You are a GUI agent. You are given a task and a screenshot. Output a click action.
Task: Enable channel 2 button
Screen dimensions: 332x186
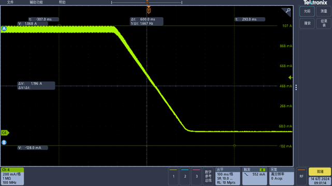point(185,176)
